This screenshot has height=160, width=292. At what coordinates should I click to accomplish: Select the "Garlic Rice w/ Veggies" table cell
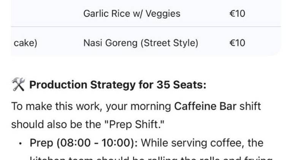pos(132,14)
